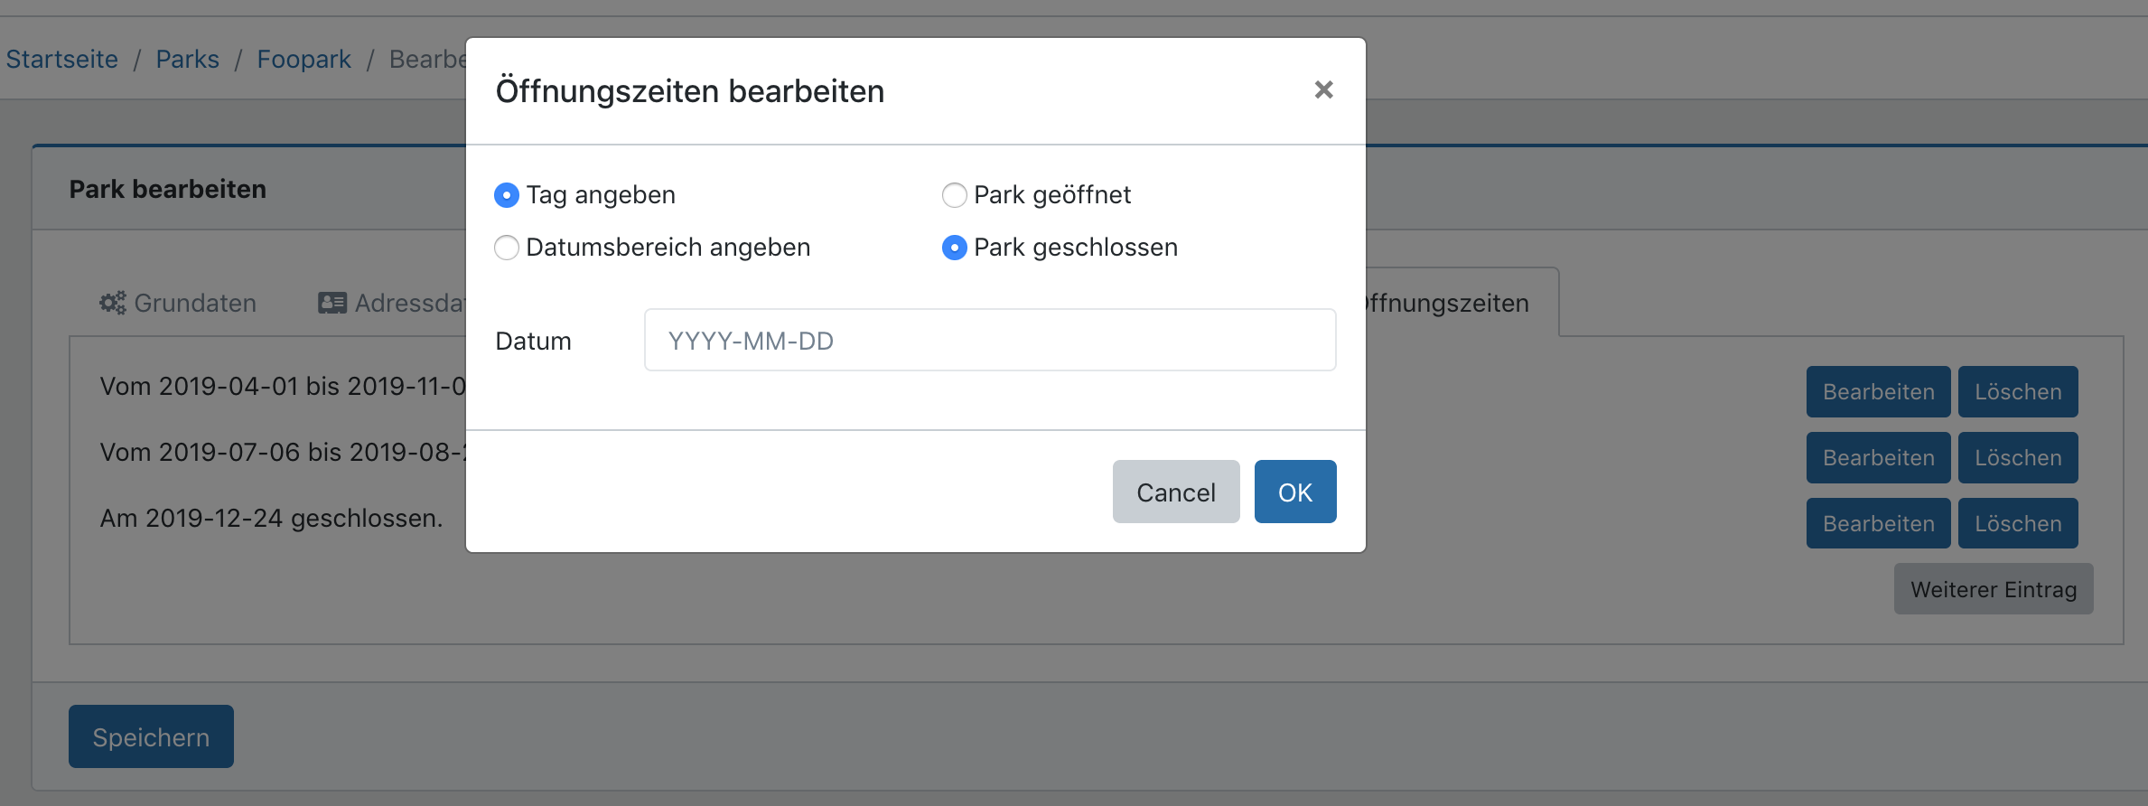Delete the 2019-12-24 closed entry
Screen dimensions: 2148x806
click(x=2017, y=524)
